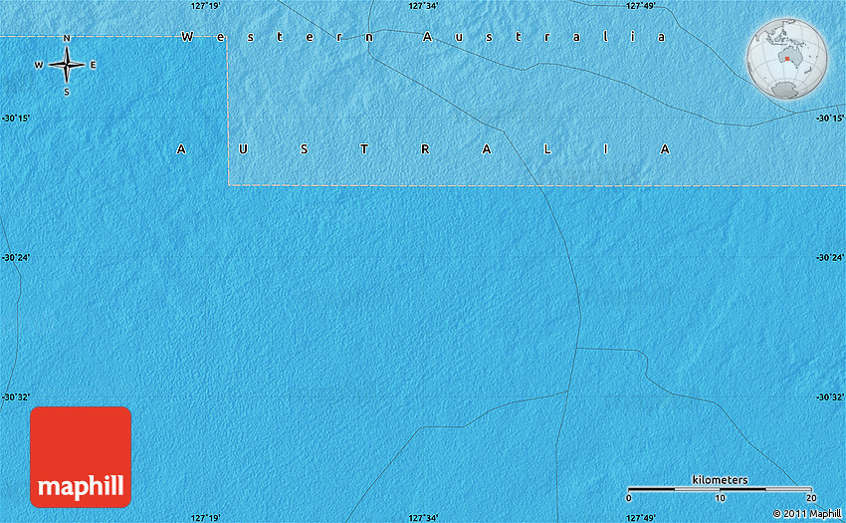This screenshot has width=846, height=523.
Task: Select the AUSTRALIA country label
Action: click(x=423, y=149)
